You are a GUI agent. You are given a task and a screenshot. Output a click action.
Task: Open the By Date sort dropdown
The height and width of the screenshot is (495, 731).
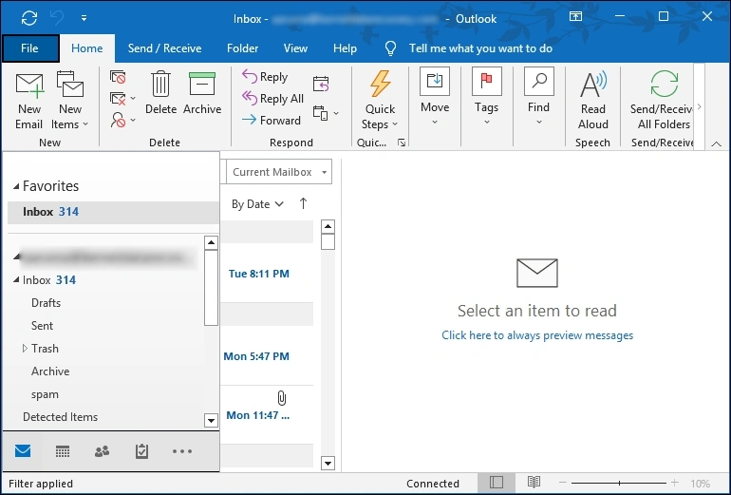click(257, 204)
